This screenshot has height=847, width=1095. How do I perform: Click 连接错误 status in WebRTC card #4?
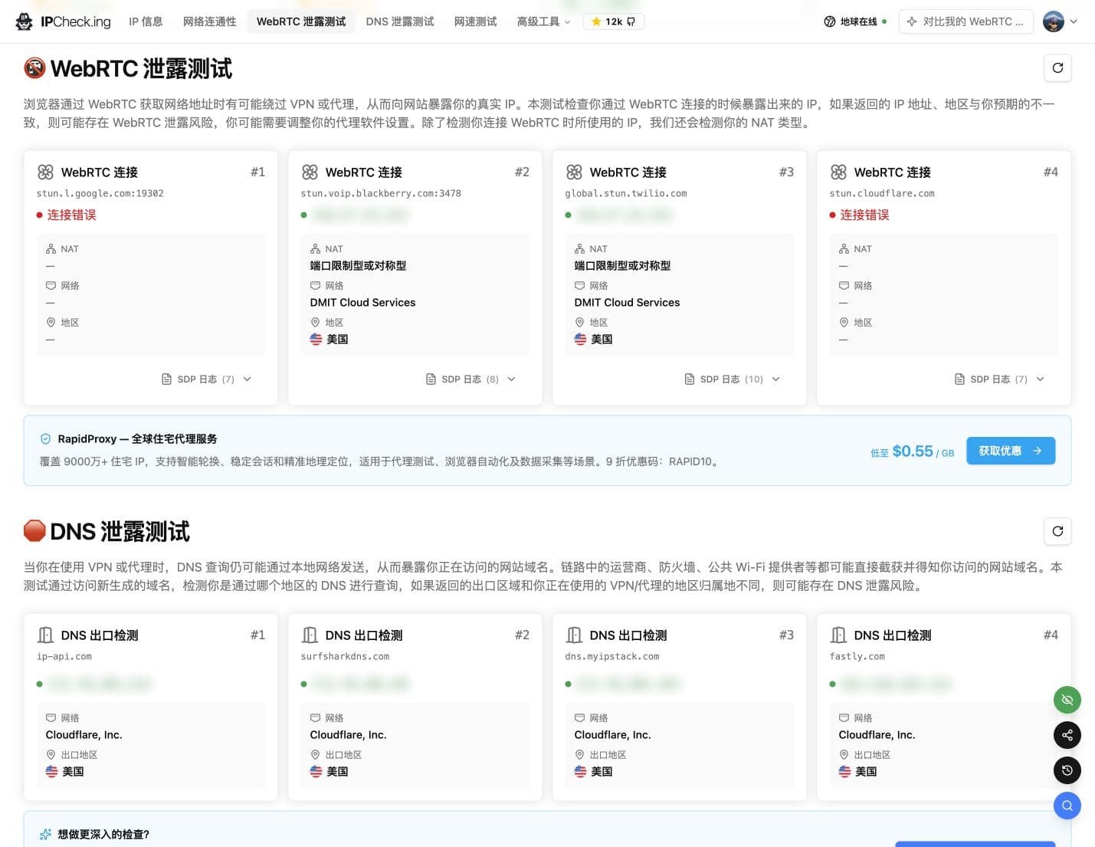865,215
